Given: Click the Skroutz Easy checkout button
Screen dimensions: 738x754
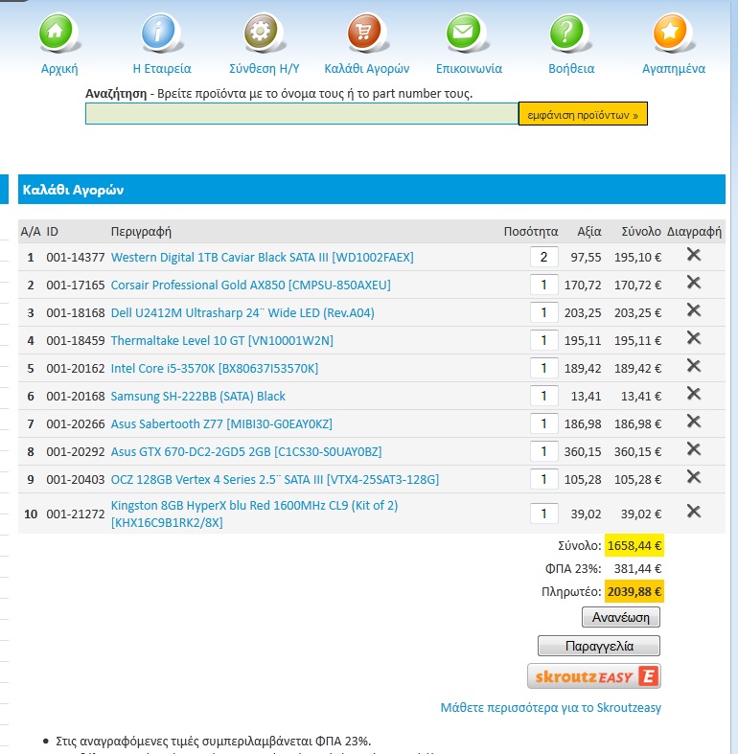Looking at the screenshot, I should [x=594, y=676].
